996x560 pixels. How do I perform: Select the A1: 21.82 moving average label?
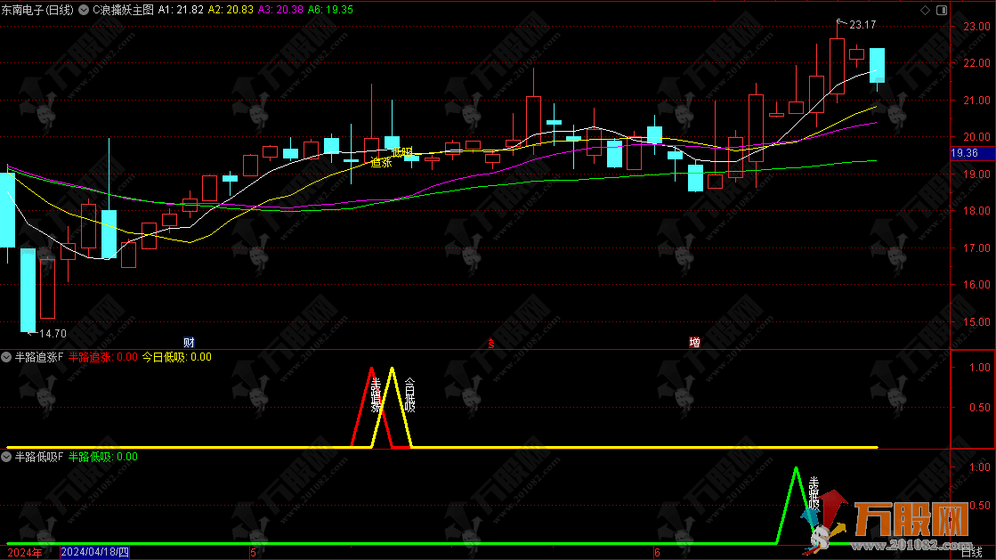(181, 10)
